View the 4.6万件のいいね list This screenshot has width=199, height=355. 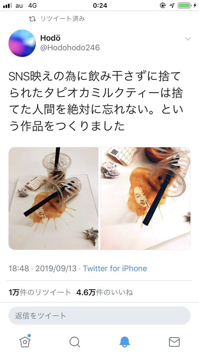pyautogui.click(x=105, y=292)
